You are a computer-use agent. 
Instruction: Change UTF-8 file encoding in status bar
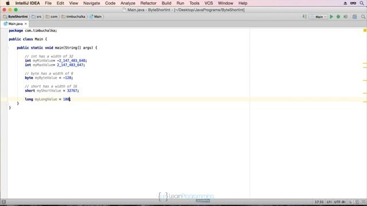click(339, 202)
